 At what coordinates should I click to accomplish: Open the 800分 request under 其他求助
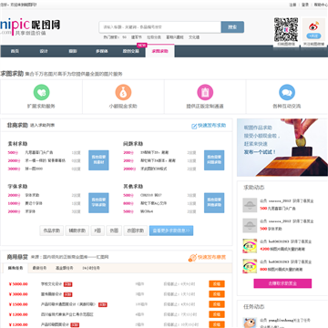(154, 203)
